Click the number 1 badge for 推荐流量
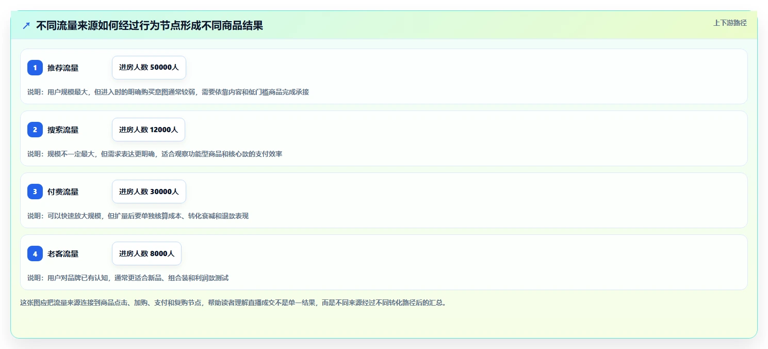 click(x=35, y=68)
